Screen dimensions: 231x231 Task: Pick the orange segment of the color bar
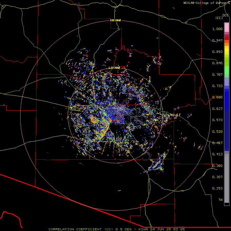(227, 43)
